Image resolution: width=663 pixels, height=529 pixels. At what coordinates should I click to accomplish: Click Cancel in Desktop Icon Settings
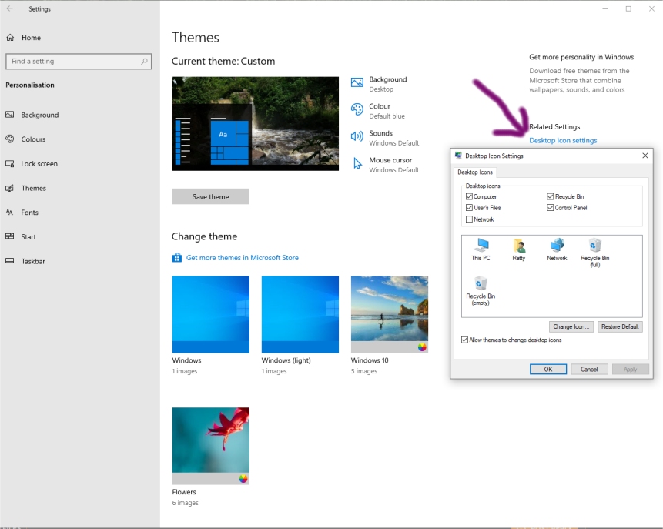[x=589, y=369]
